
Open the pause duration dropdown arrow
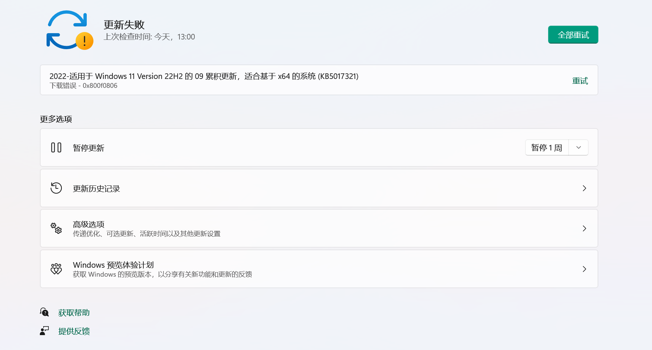pos(579,147)
